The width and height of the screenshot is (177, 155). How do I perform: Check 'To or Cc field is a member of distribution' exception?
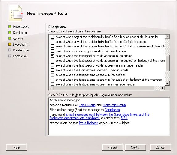[52, 46]
